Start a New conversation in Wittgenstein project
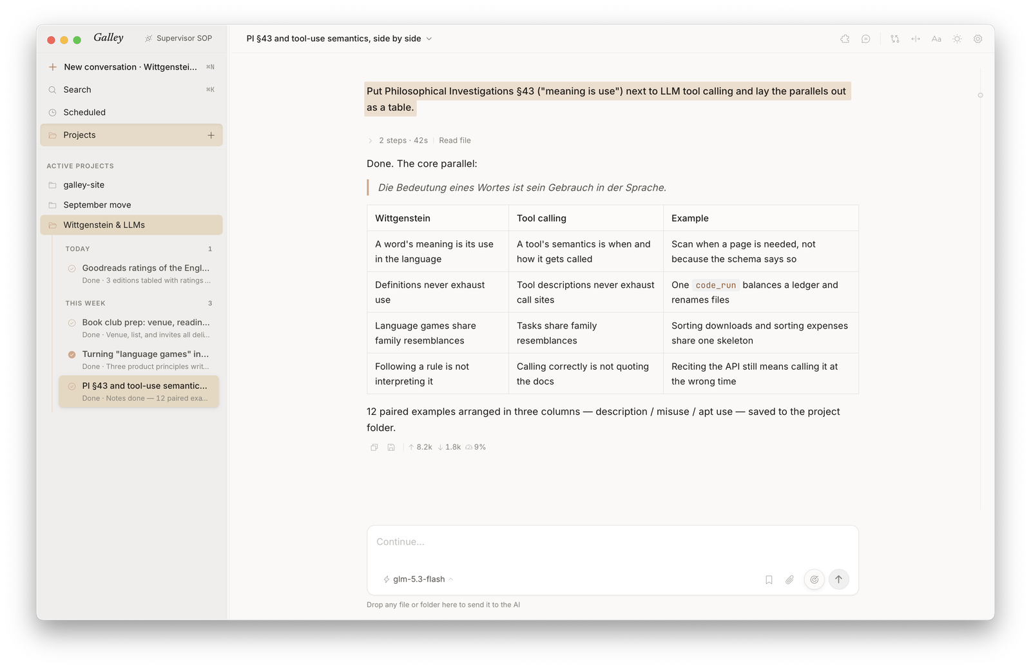 tap(131, 67)
